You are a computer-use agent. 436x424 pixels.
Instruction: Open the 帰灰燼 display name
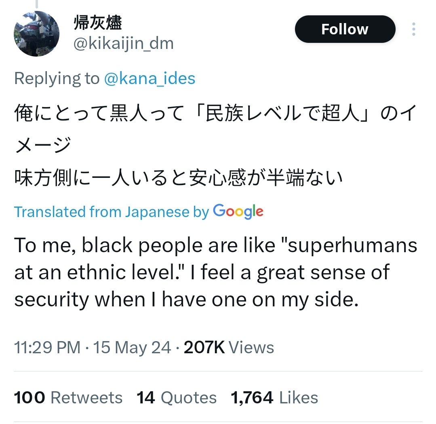pos(97,23)
